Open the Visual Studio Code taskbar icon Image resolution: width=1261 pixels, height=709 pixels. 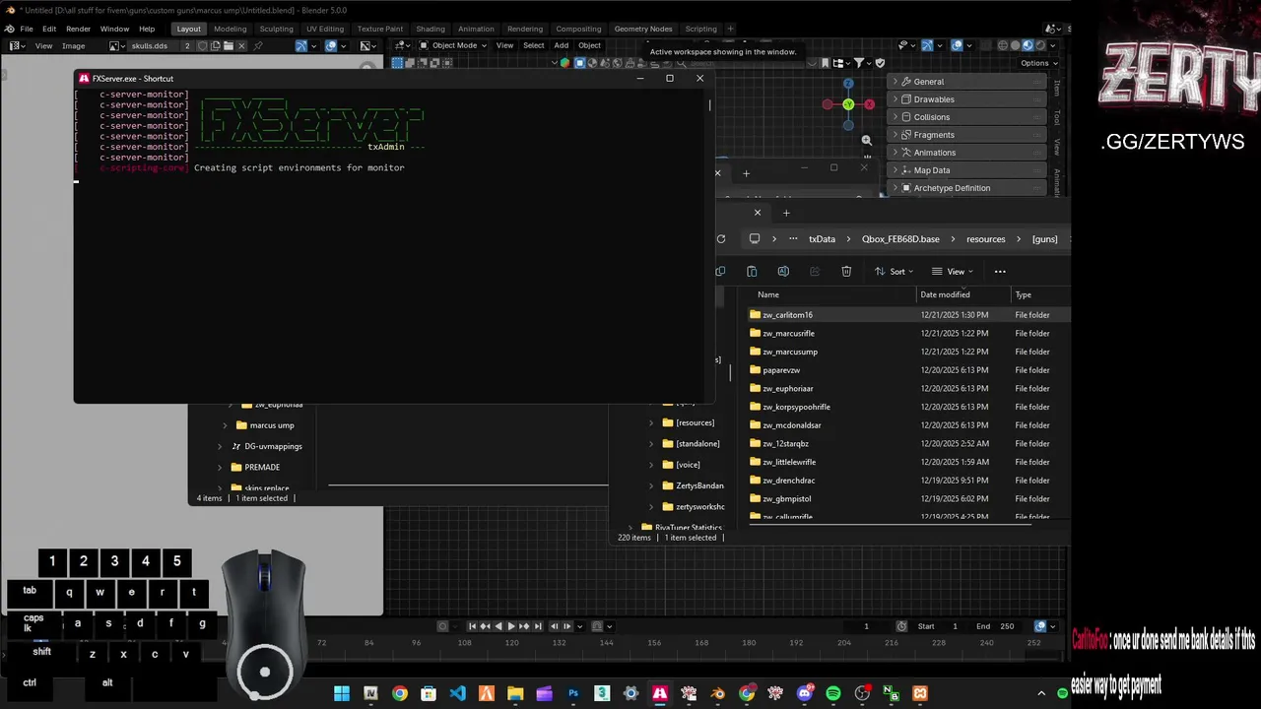[457, 693]
